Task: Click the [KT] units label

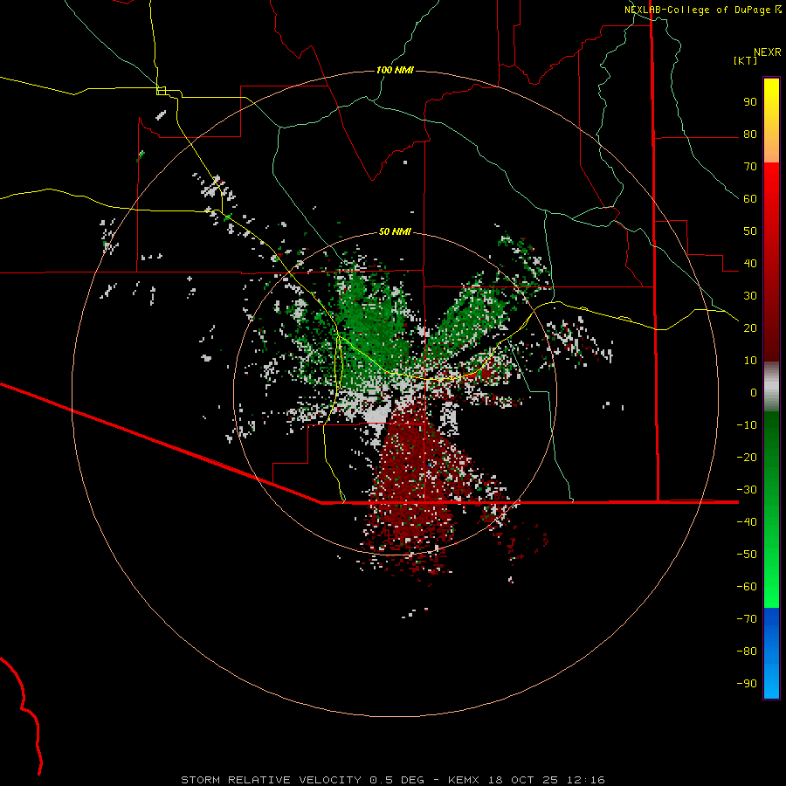Action: 745,60
